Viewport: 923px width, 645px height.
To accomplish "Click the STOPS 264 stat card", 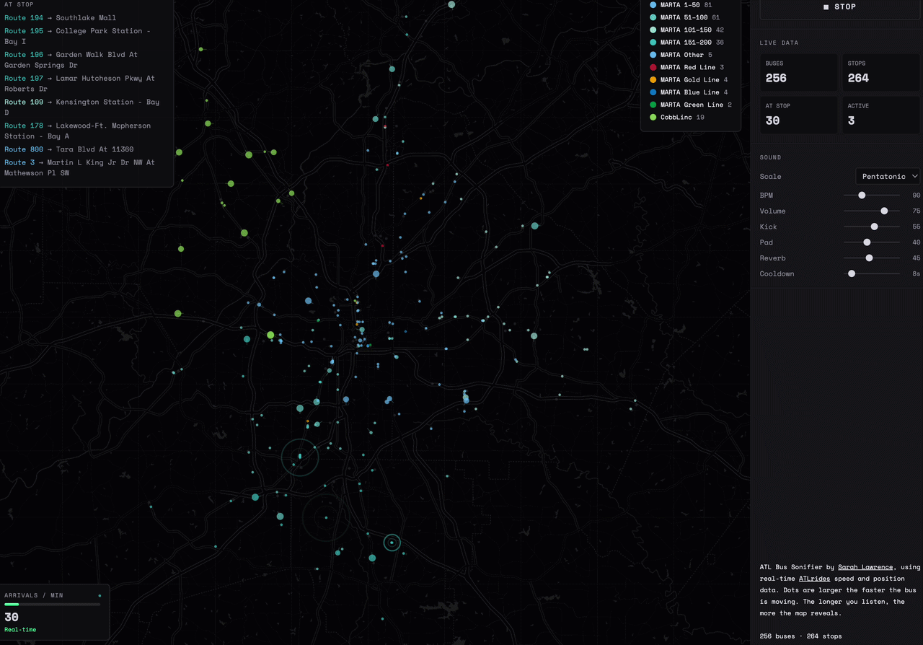I will [881, 72].
